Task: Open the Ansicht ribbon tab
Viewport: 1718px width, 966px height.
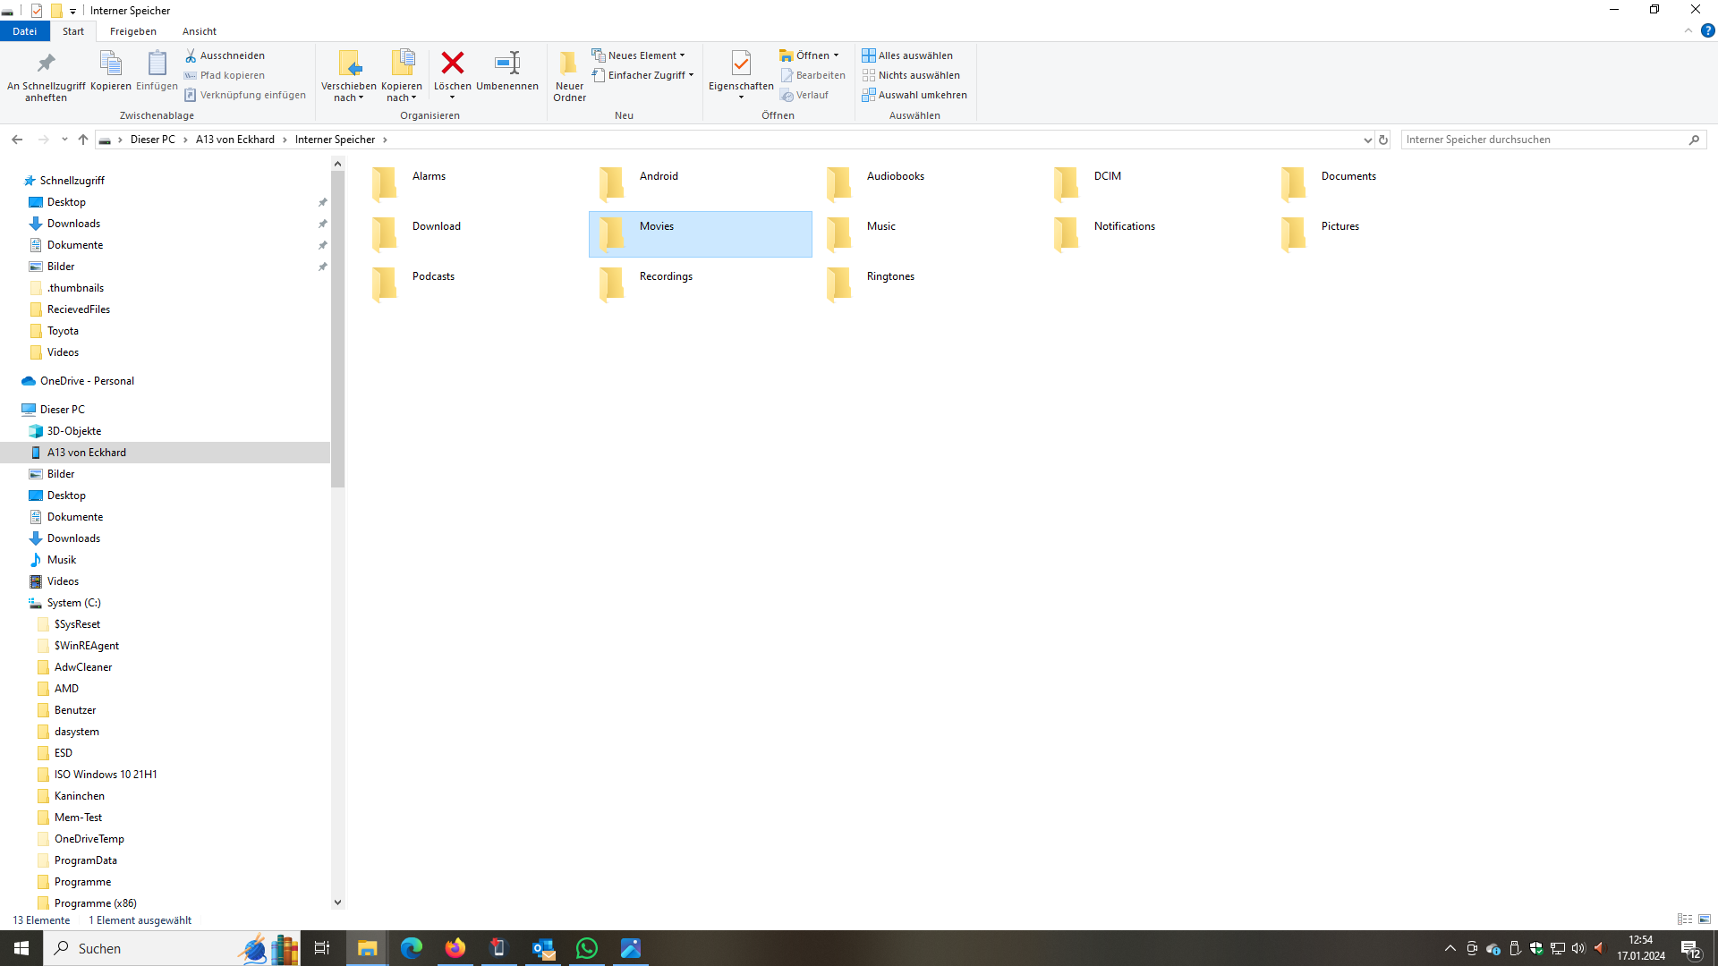Action: 200,31
